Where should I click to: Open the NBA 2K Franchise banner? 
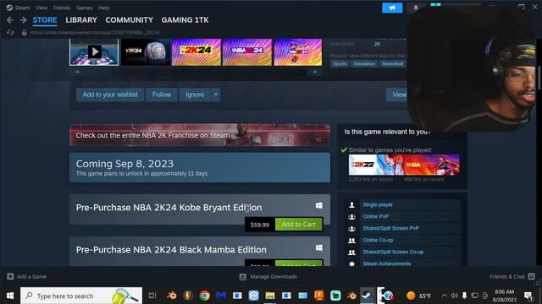[200, 135]
